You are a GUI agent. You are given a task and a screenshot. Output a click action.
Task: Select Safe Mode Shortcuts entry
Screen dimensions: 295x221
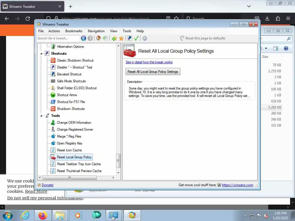click(x=71, y=81)
